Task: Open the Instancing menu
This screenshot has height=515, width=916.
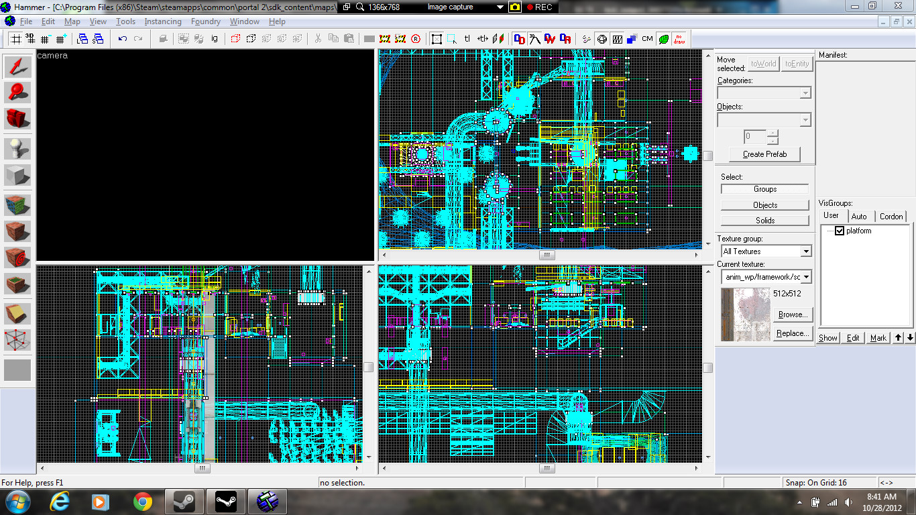Action: click(163, 21)
